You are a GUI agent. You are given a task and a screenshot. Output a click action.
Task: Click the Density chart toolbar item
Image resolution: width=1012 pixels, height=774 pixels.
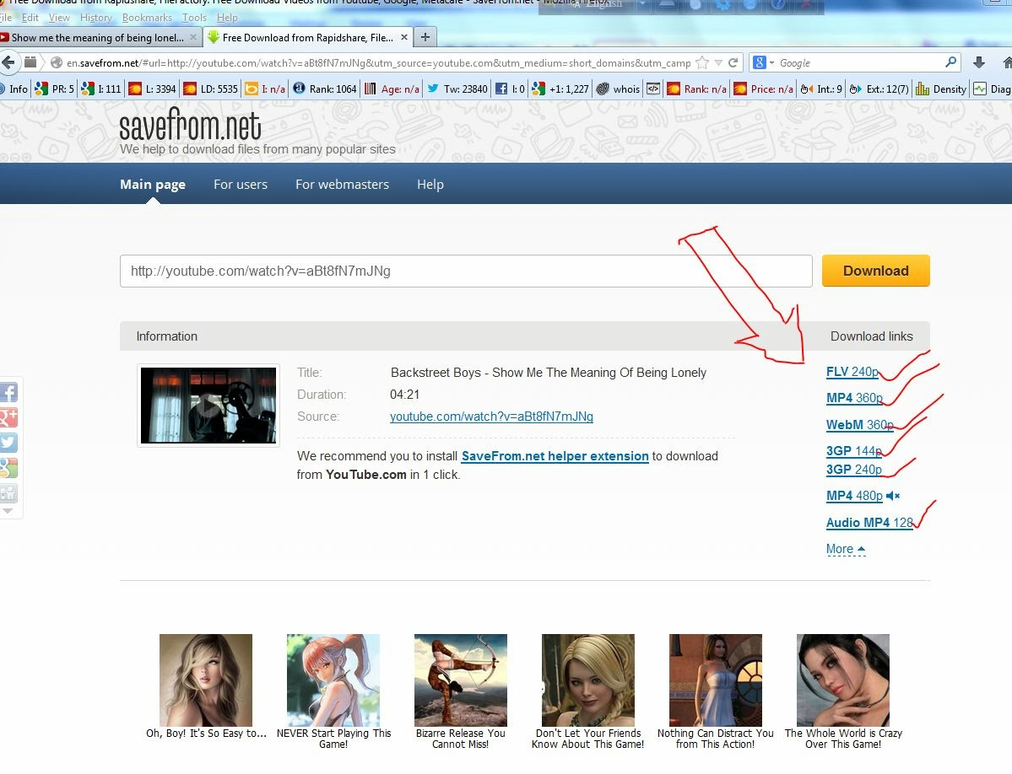tap(941, 89)
